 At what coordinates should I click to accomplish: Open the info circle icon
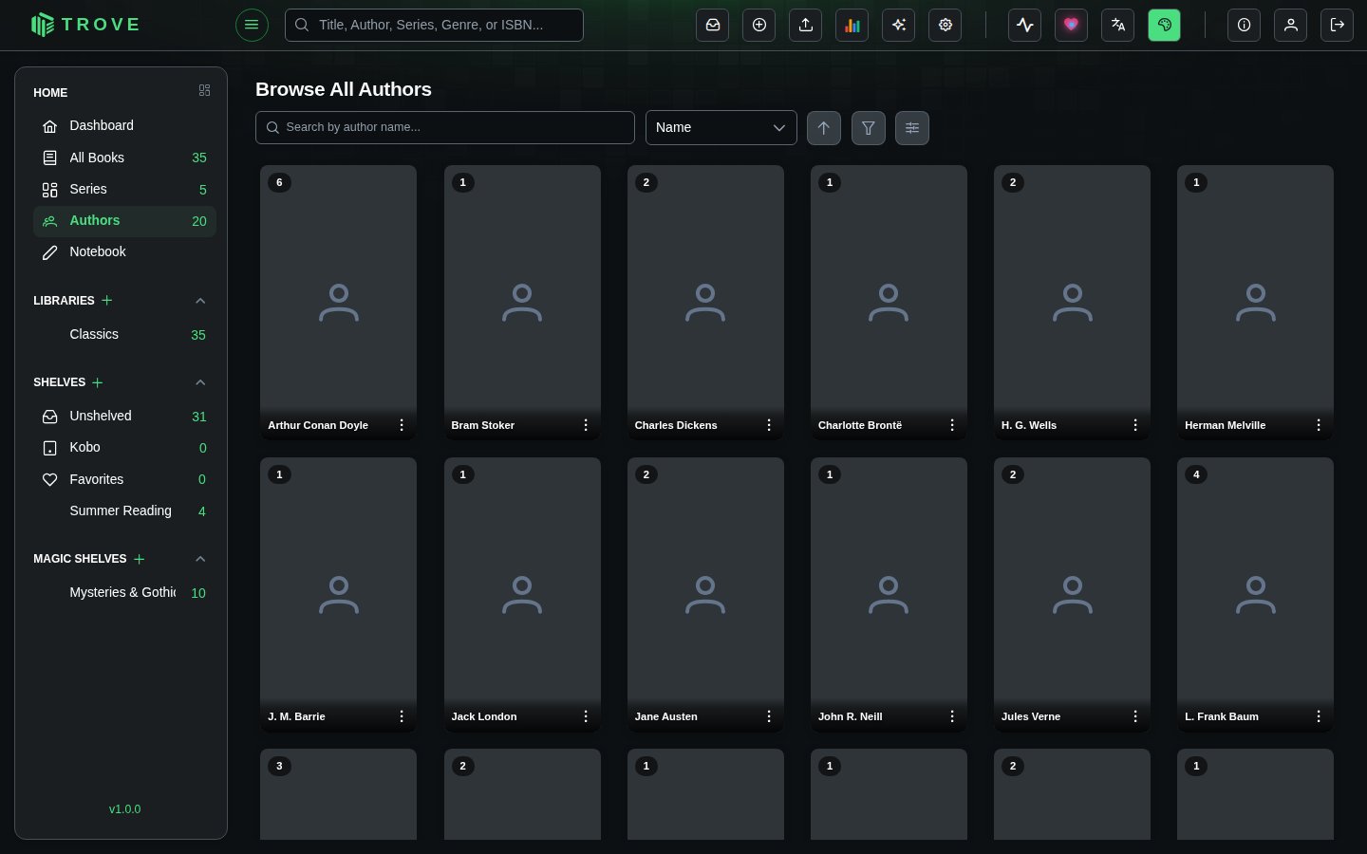(x=1245, y=25)
